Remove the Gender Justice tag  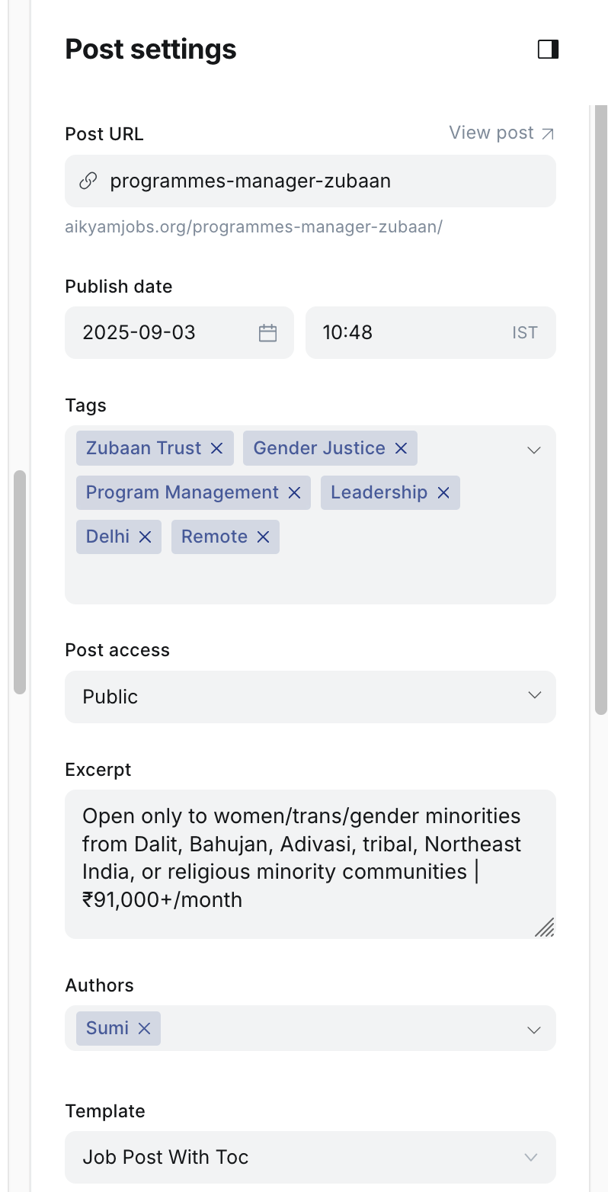[400, 448]
